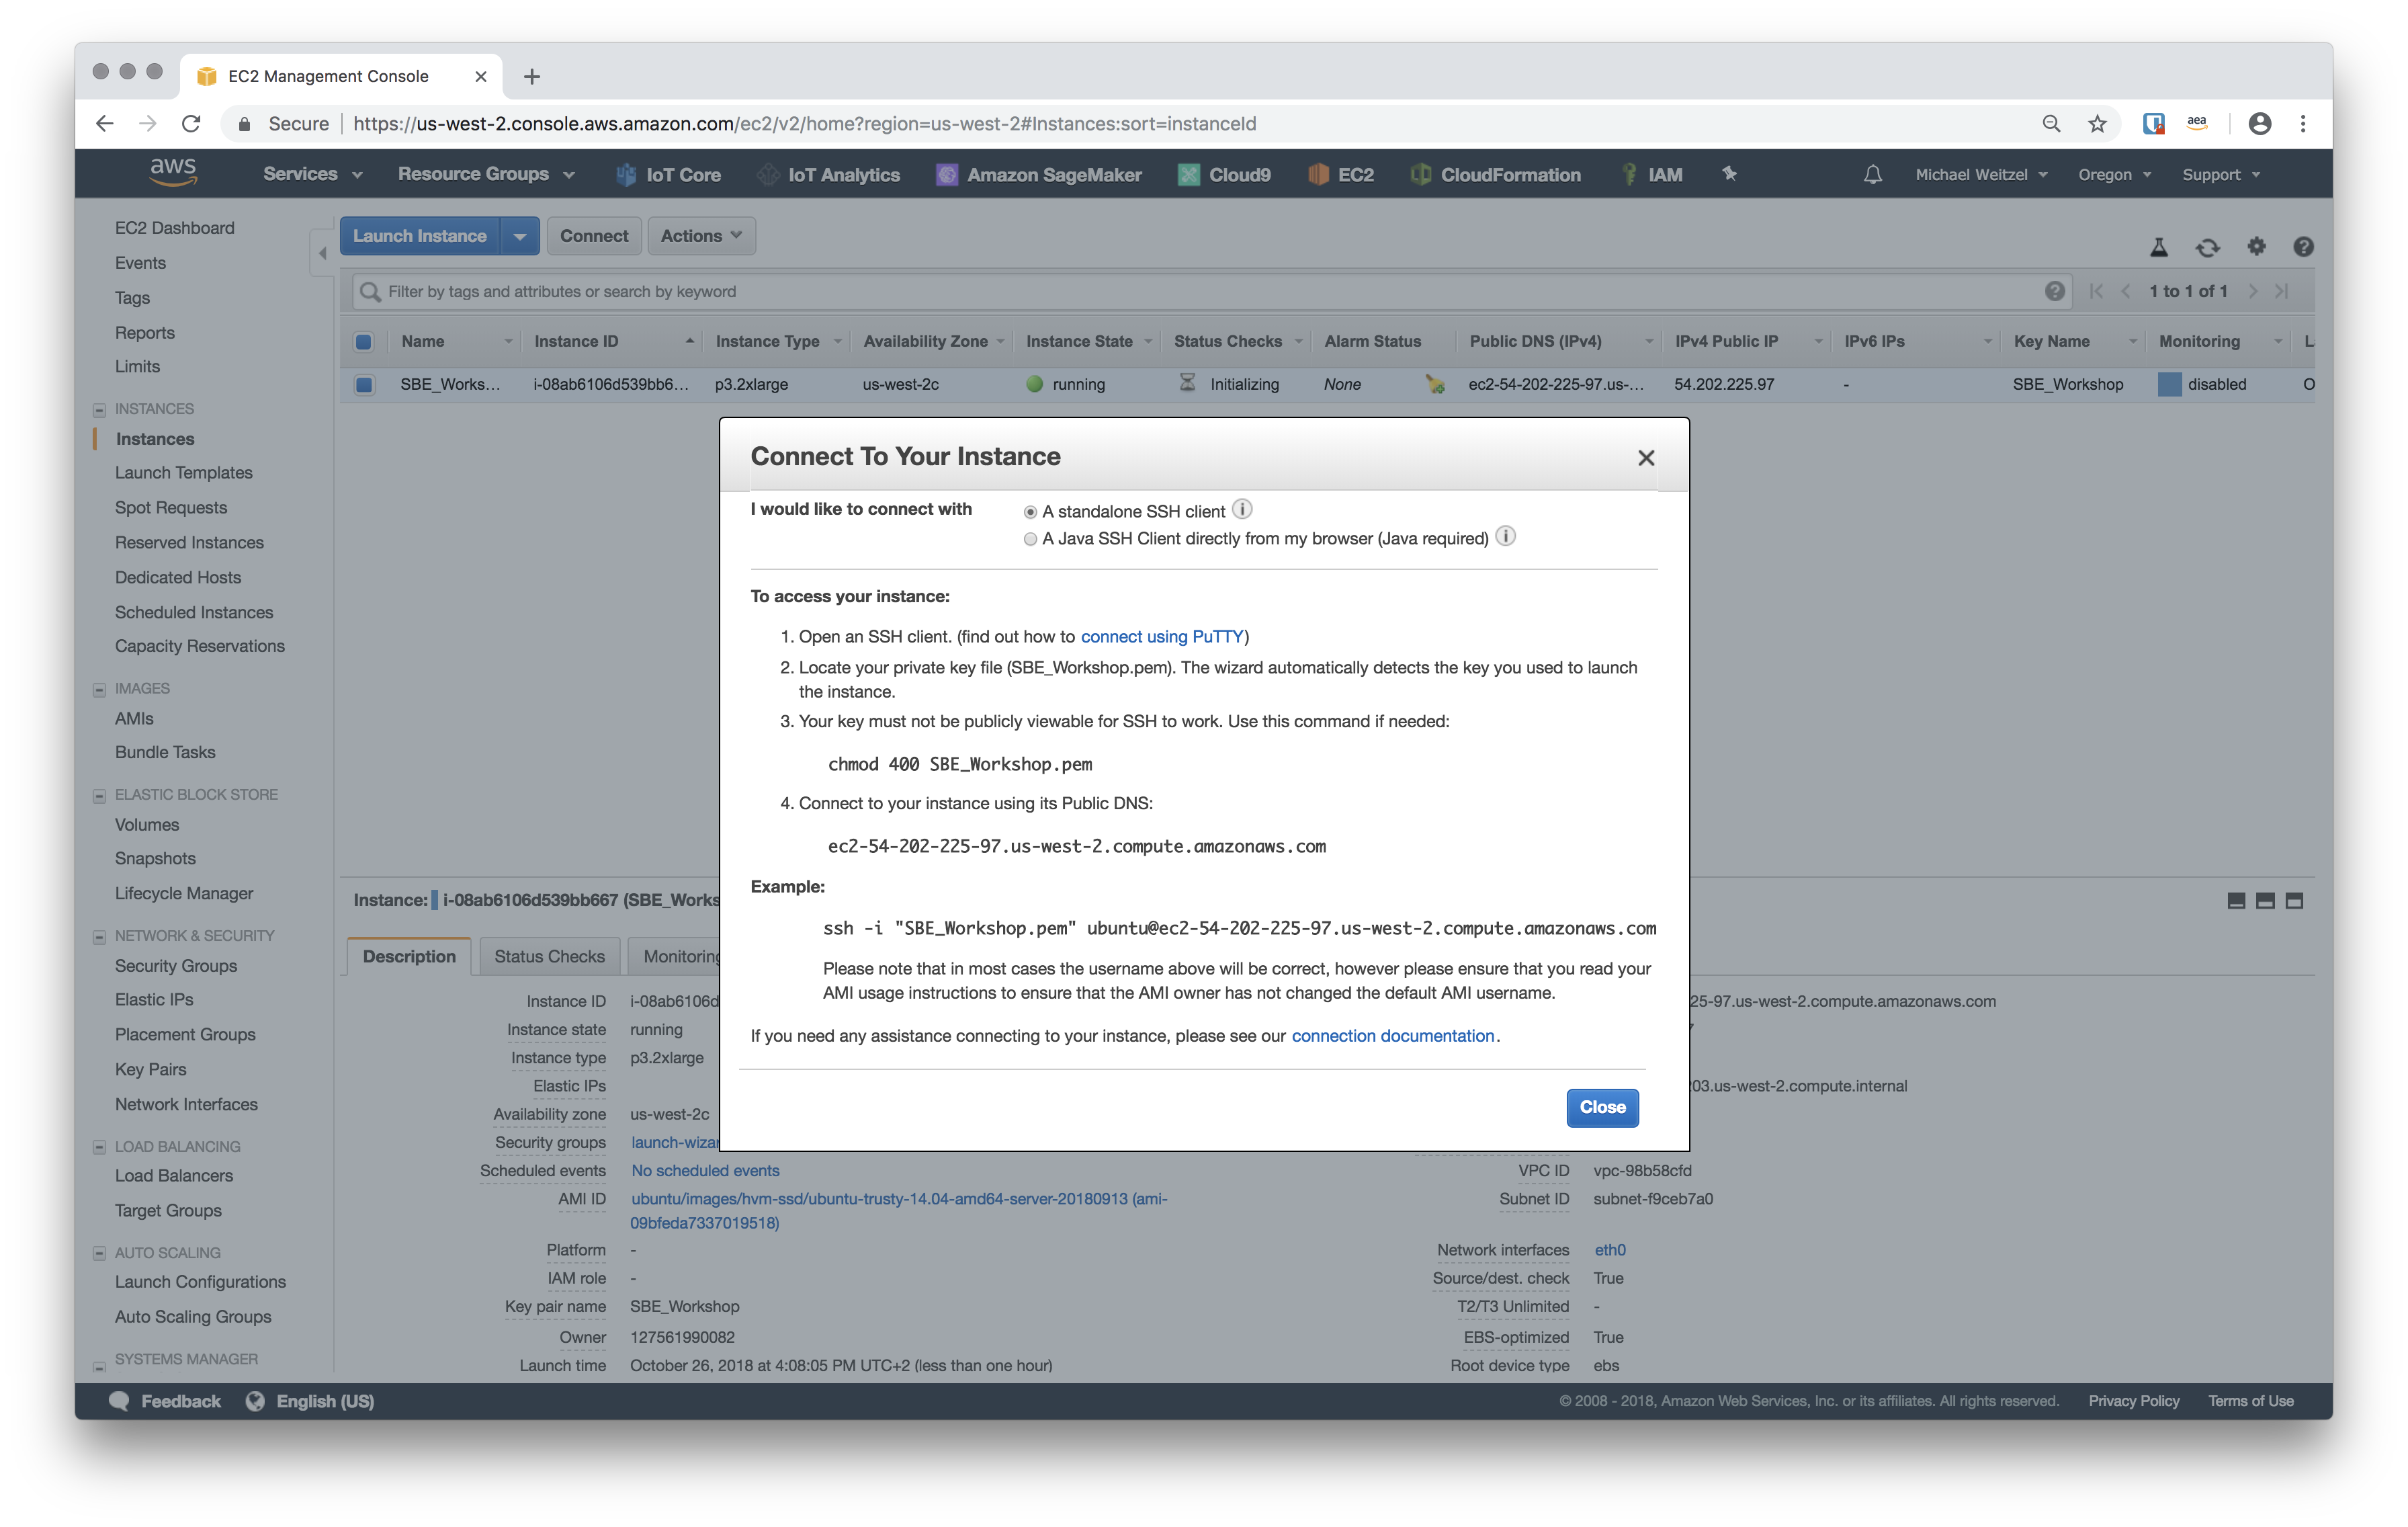Toggle select-all instances checkbox
Viewport: 2408px width, 1527px height.
pyautogui.click(x=363, y=342)
